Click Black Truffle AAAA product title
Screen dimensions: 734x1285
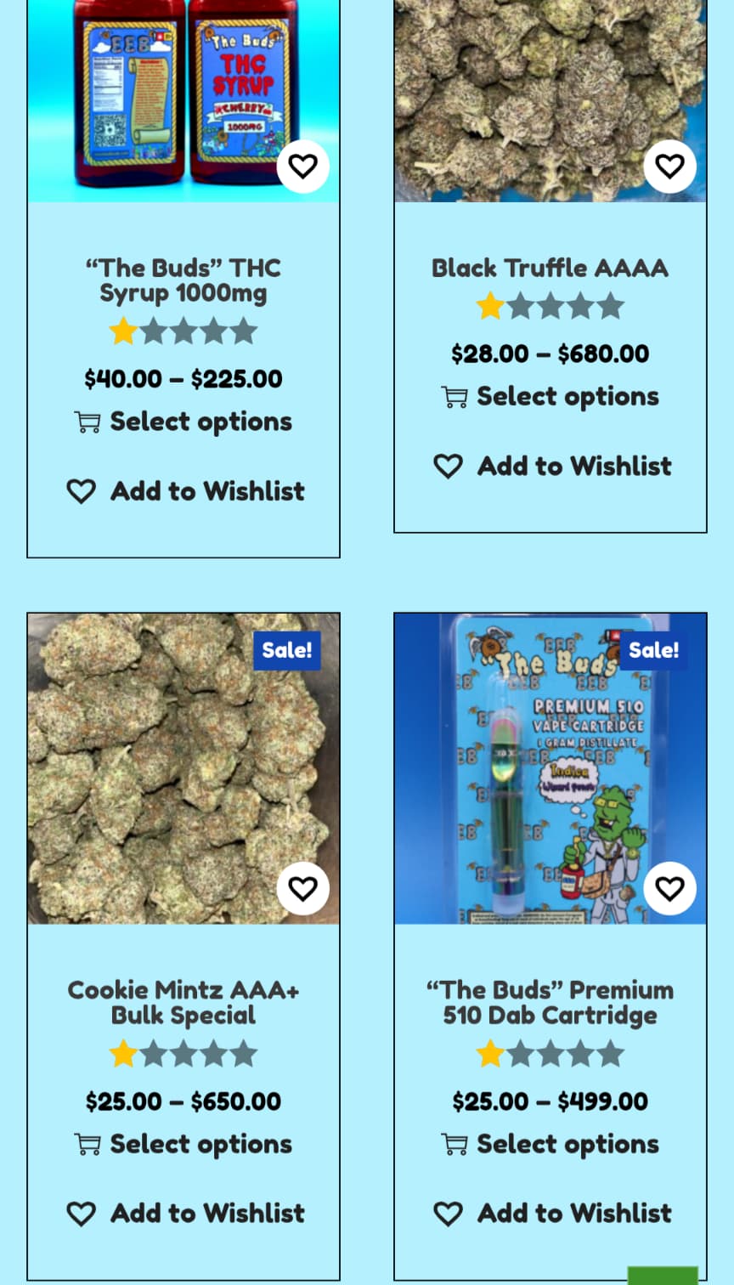[x=550, y=268]
